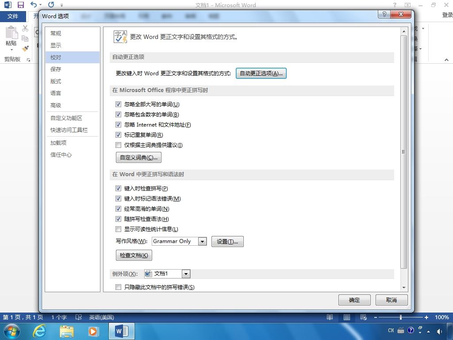Viewport: 453px width, 340px height.
Task: Undo the last action with the Undo arrow
Action: coord(34,4)
